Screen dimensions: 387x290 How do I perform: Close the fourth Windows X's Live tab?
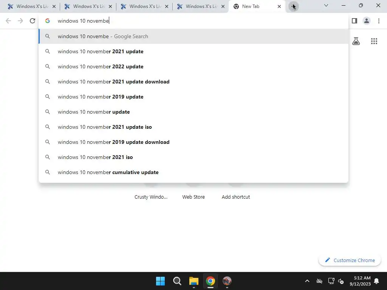point(223,6)
